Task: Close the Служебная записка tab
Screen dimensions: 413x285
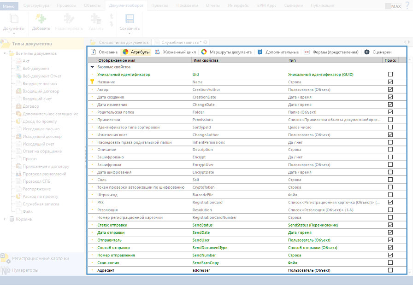Action: [x=206, y=42]
